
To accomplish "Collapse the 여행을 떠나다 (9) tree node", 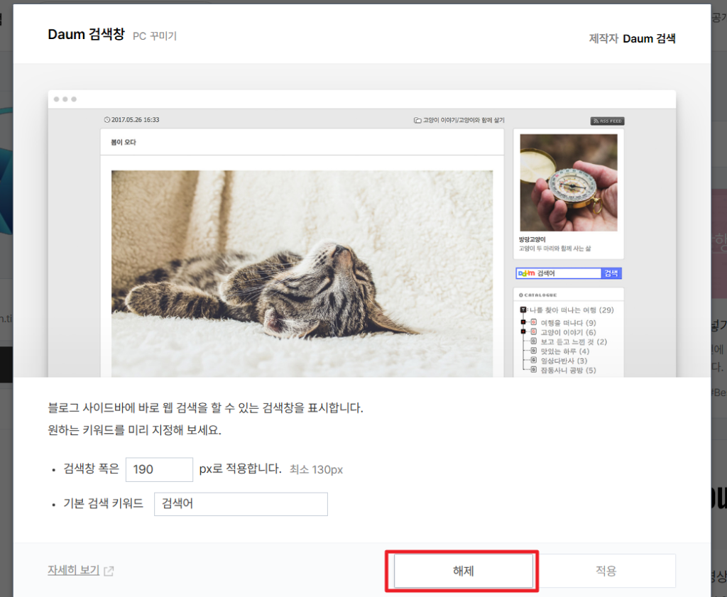I will pyautogui.click(x=524, y=323).
